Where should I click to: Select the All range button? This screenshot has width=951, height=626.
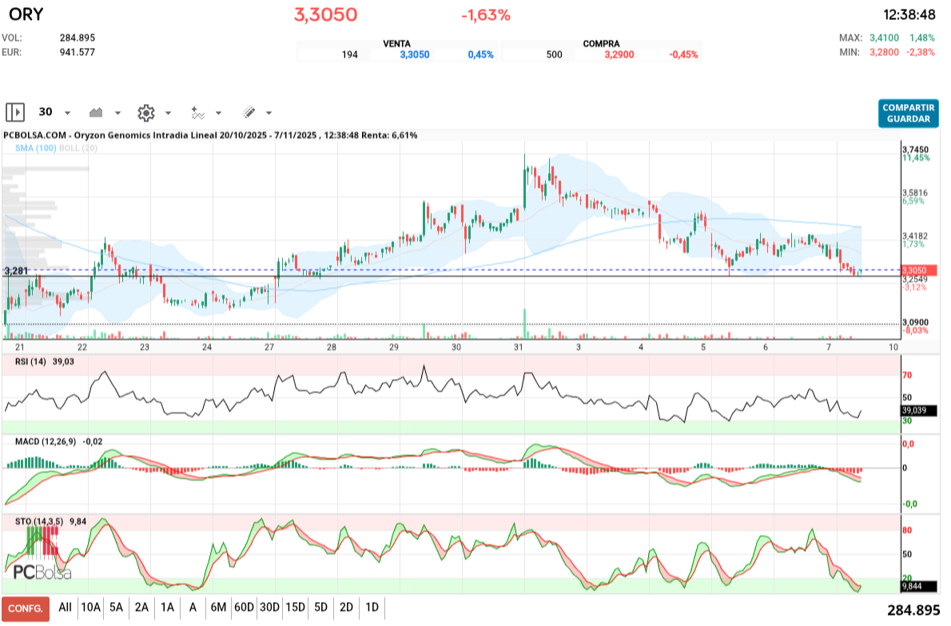63,608
